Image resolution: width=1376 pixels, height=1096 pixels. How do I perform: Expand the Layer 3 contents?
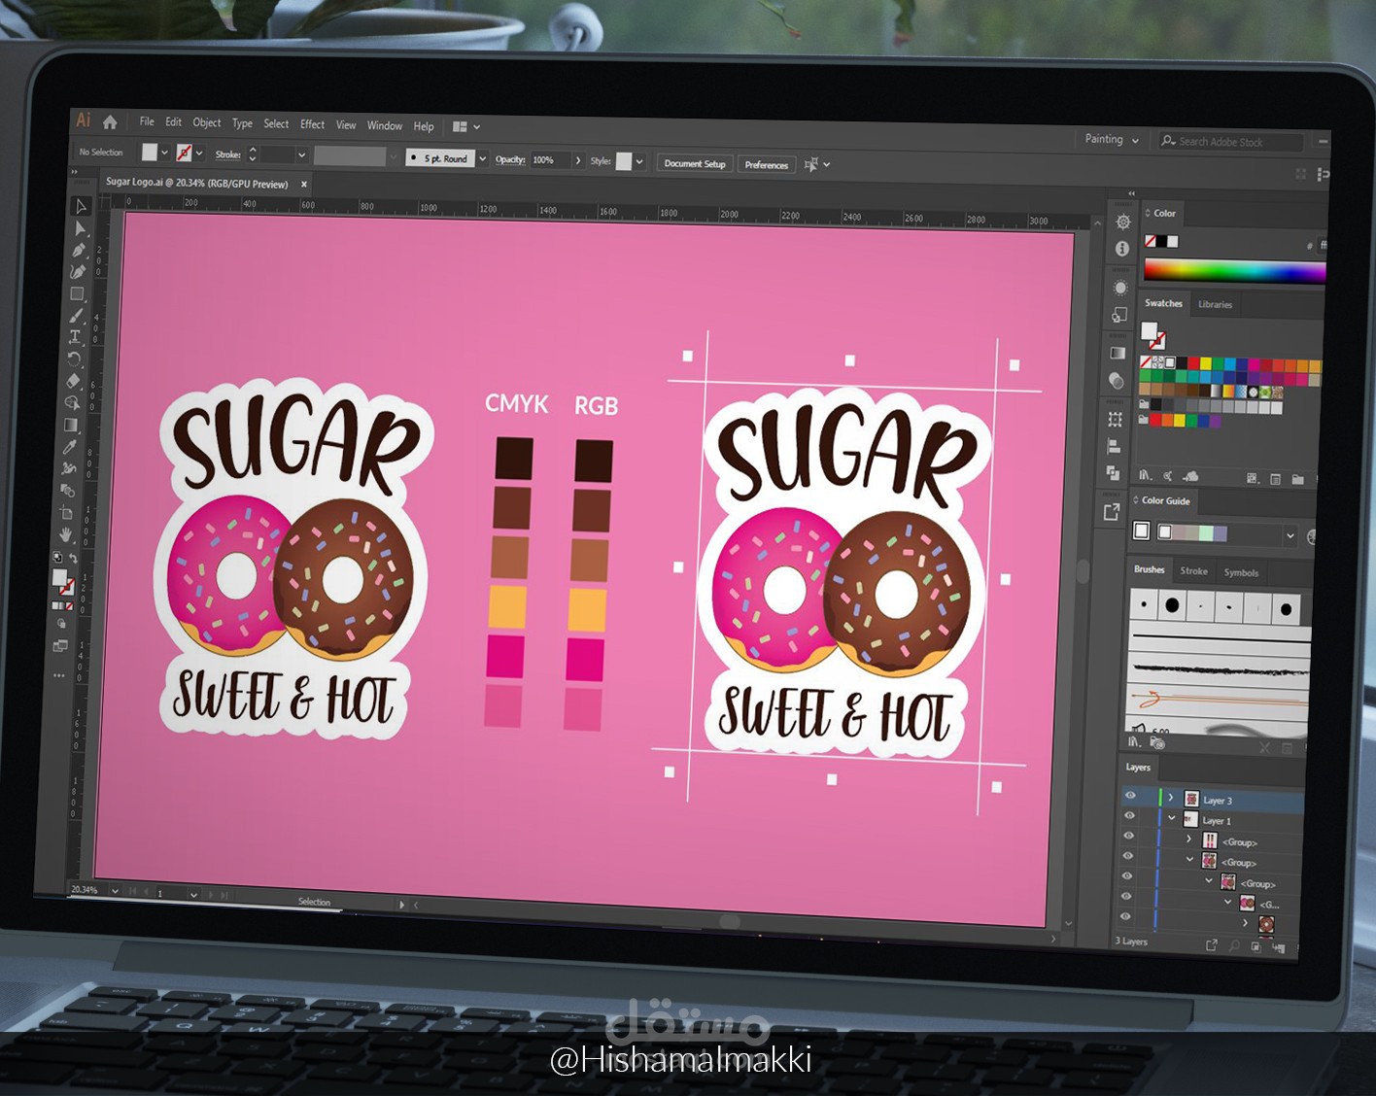(1171, 797)
